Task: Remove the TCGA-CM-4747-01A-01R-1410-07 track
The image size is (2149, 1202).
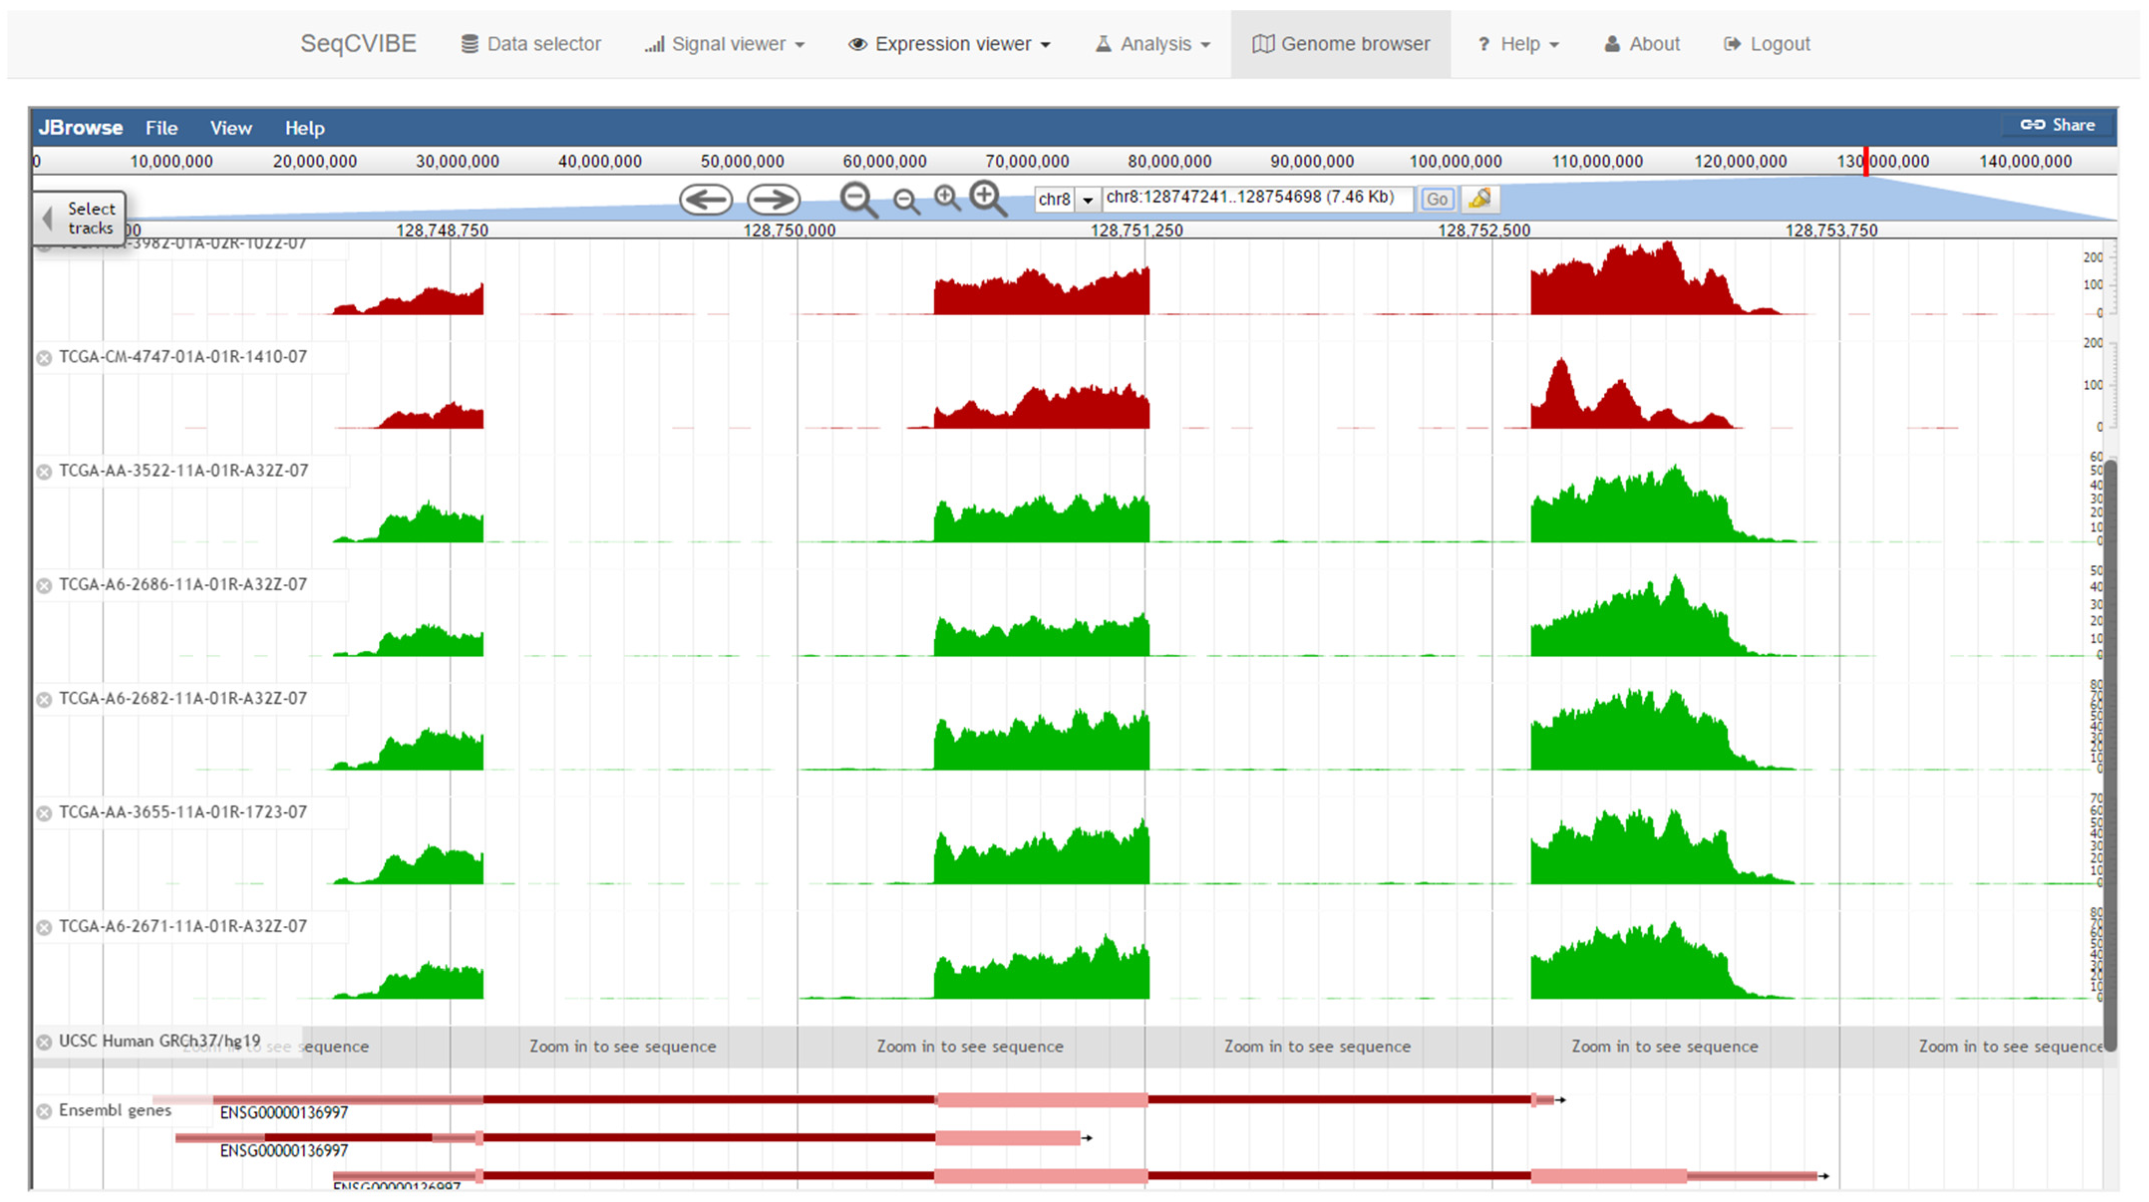Action: pyautogui.click(x=44, y=358)
